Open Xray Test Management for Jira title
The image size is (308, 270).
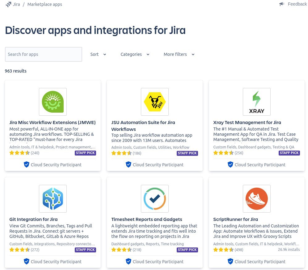[247, 123]
